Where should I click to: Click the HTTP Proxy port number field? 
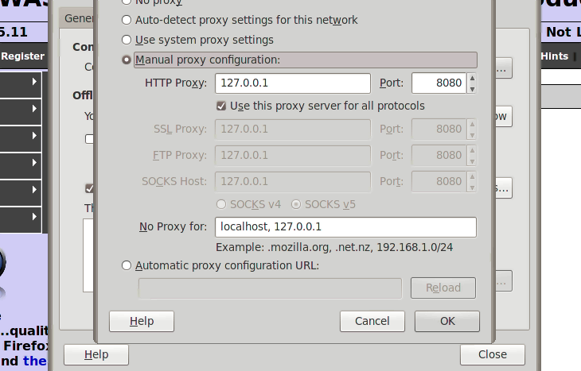pos(439,83)
